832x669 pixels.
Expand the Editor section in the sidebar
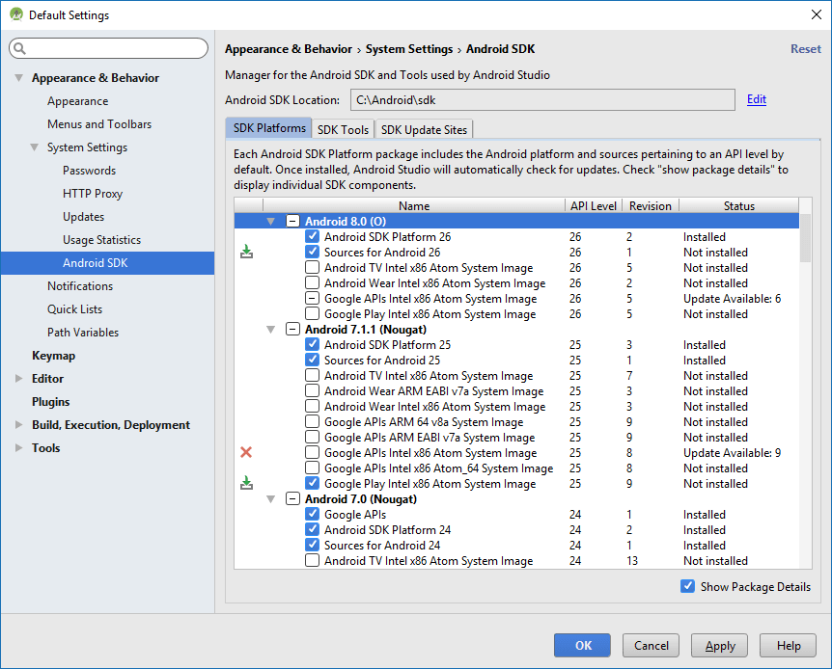tap(16, 379)
